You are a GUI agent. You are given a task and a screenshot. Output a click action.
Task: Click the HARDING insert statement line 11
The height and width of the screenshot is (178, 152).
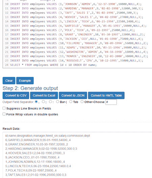click(x=77, y=8)
